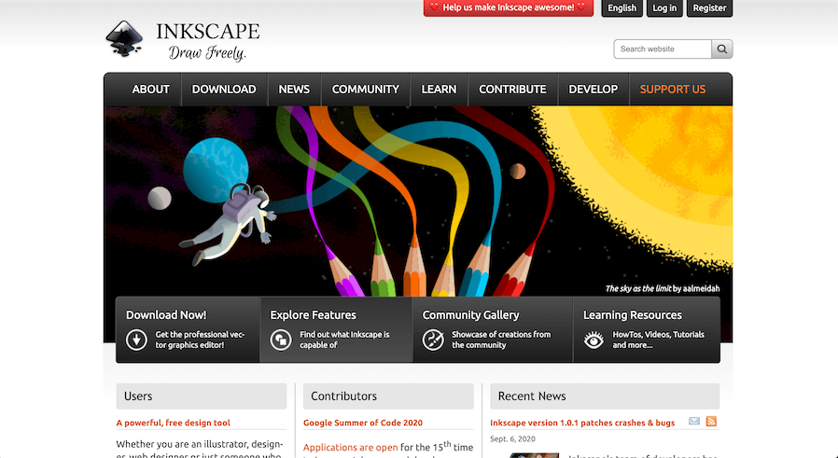Click the Community Gallery heading
Screen dimensions: 838x458
click(x=470, y=314)
